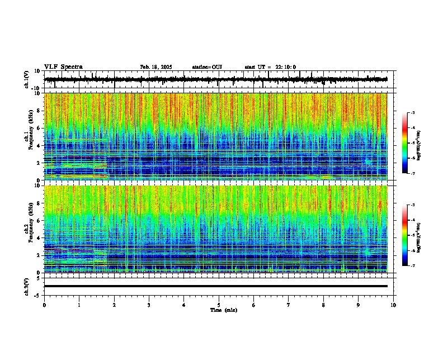Click inside the ch.1 frequency spectrogram

pyautogui.click(x=216, y=136)
